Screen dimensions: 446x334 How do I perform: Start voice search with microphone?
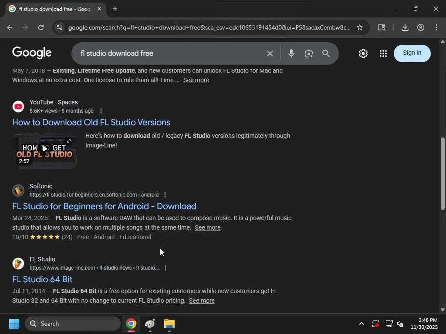(291, 53)
